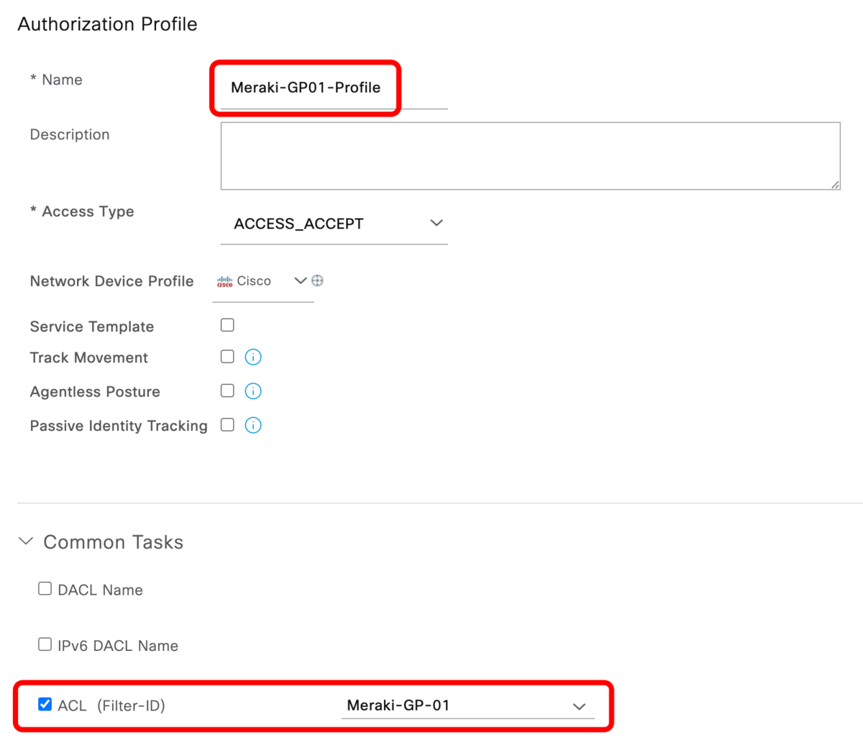Click the Authorization Profile heading

click(107, 24)
